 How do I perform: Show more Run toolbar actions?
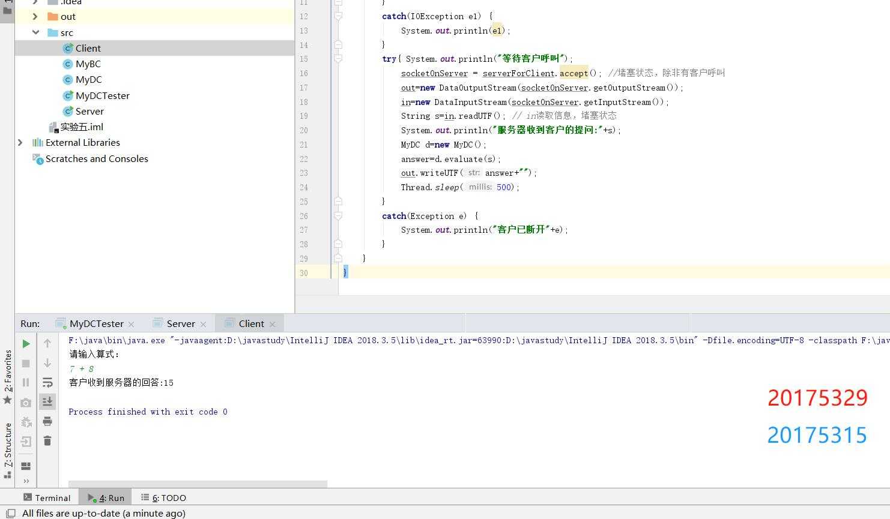point(26,481)
